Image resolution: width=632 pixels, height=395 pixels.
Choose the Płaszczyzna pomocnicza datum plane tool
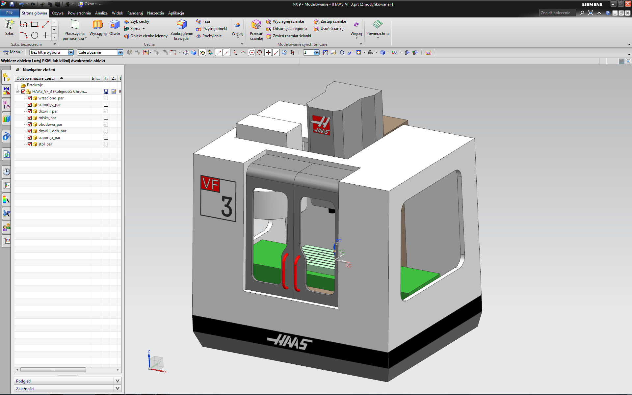coord(75,30)
